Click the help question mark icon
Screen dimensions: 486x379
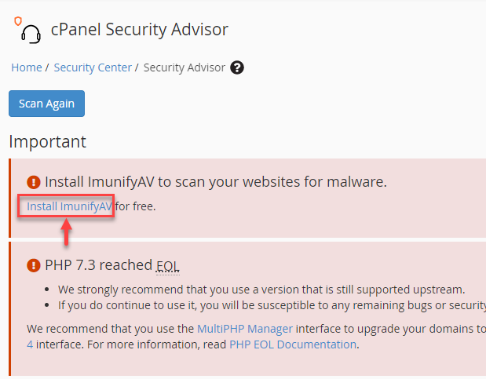click(237, 67)
